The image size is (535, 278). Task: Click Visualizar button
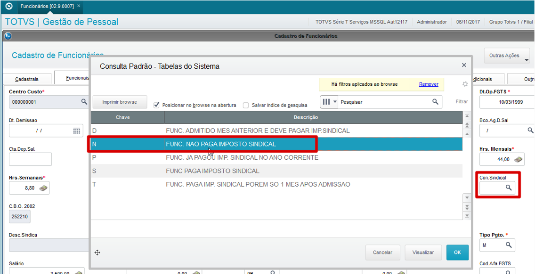point(423,253)
